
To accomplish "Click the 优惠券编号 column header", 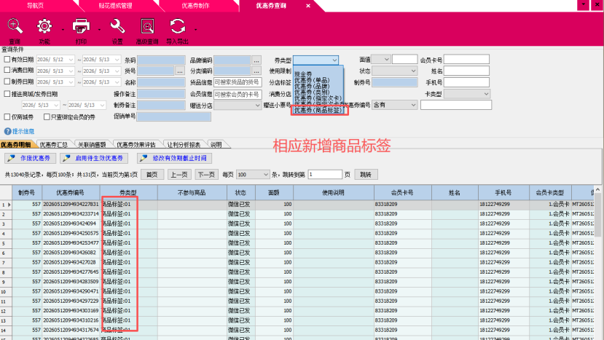I will 71,192.
